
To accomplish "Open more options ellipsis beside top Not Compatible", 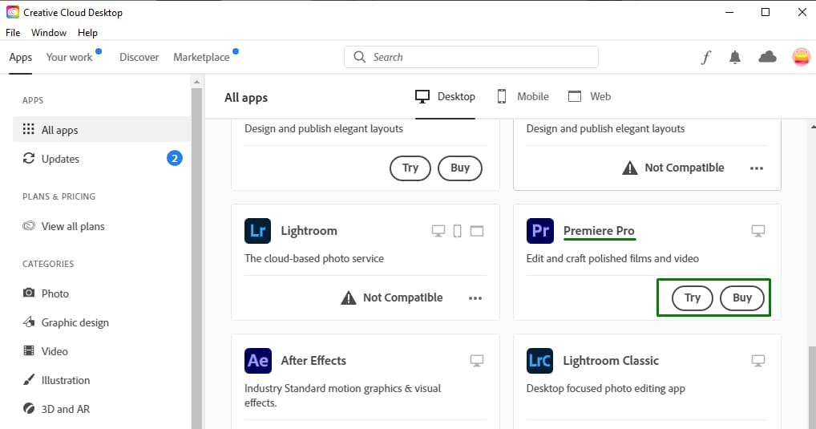I will tap(757, 168).
